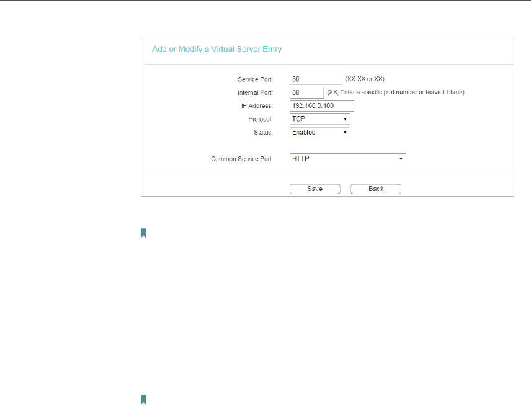Click the "Add or Modify a Virtual Server Entry" heading
This screenshot has width=531, height=405.
(216, 50)
